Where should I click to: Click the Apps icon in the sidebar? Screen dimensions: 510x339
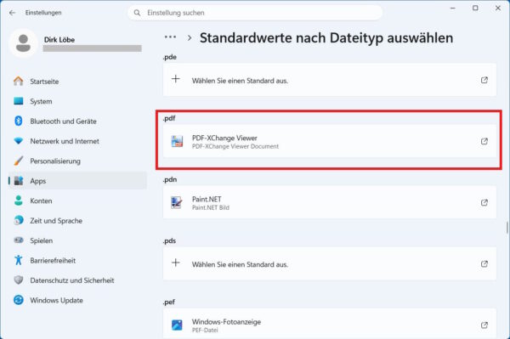point(19,181)
